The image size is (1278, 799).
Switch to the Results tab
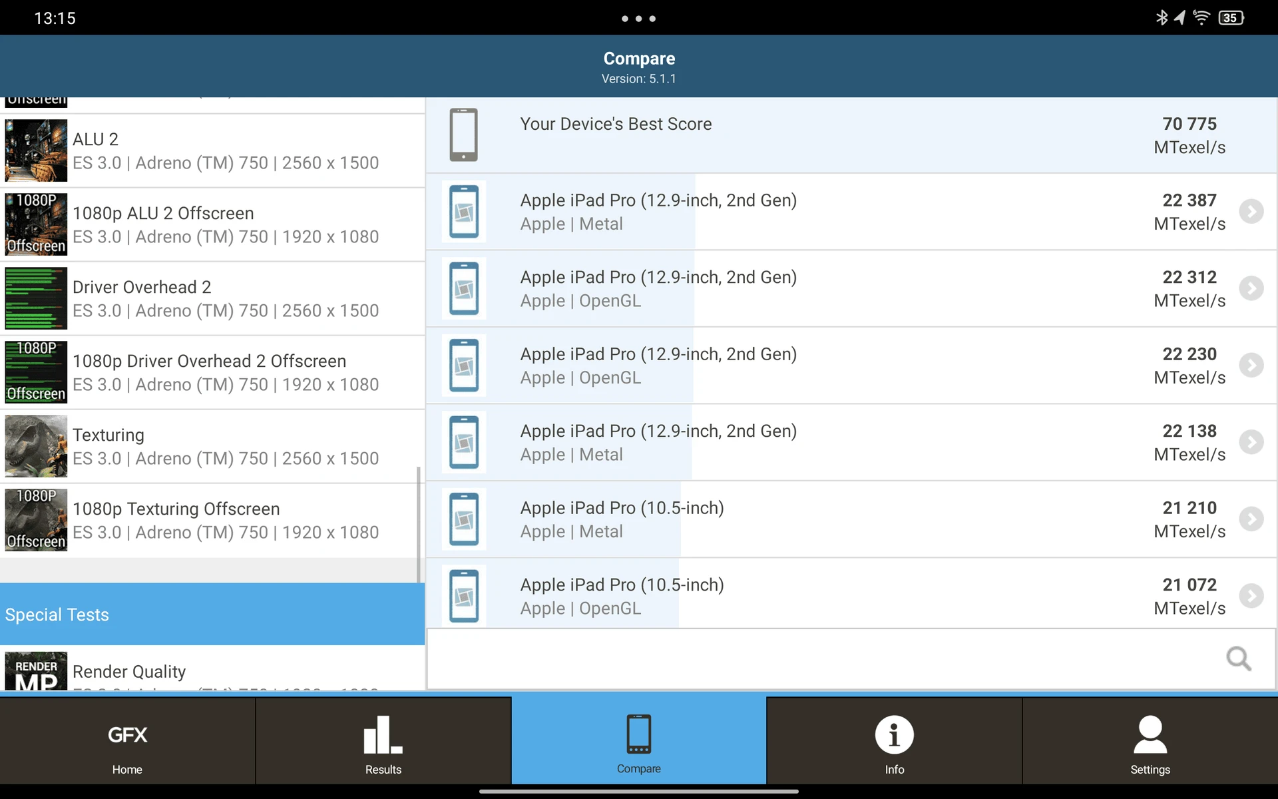pyautogui.click(x=383, y=740)
